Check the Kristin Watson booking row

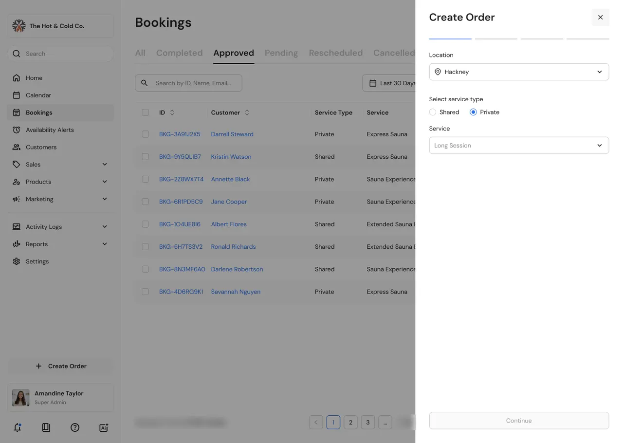point(146,157)
